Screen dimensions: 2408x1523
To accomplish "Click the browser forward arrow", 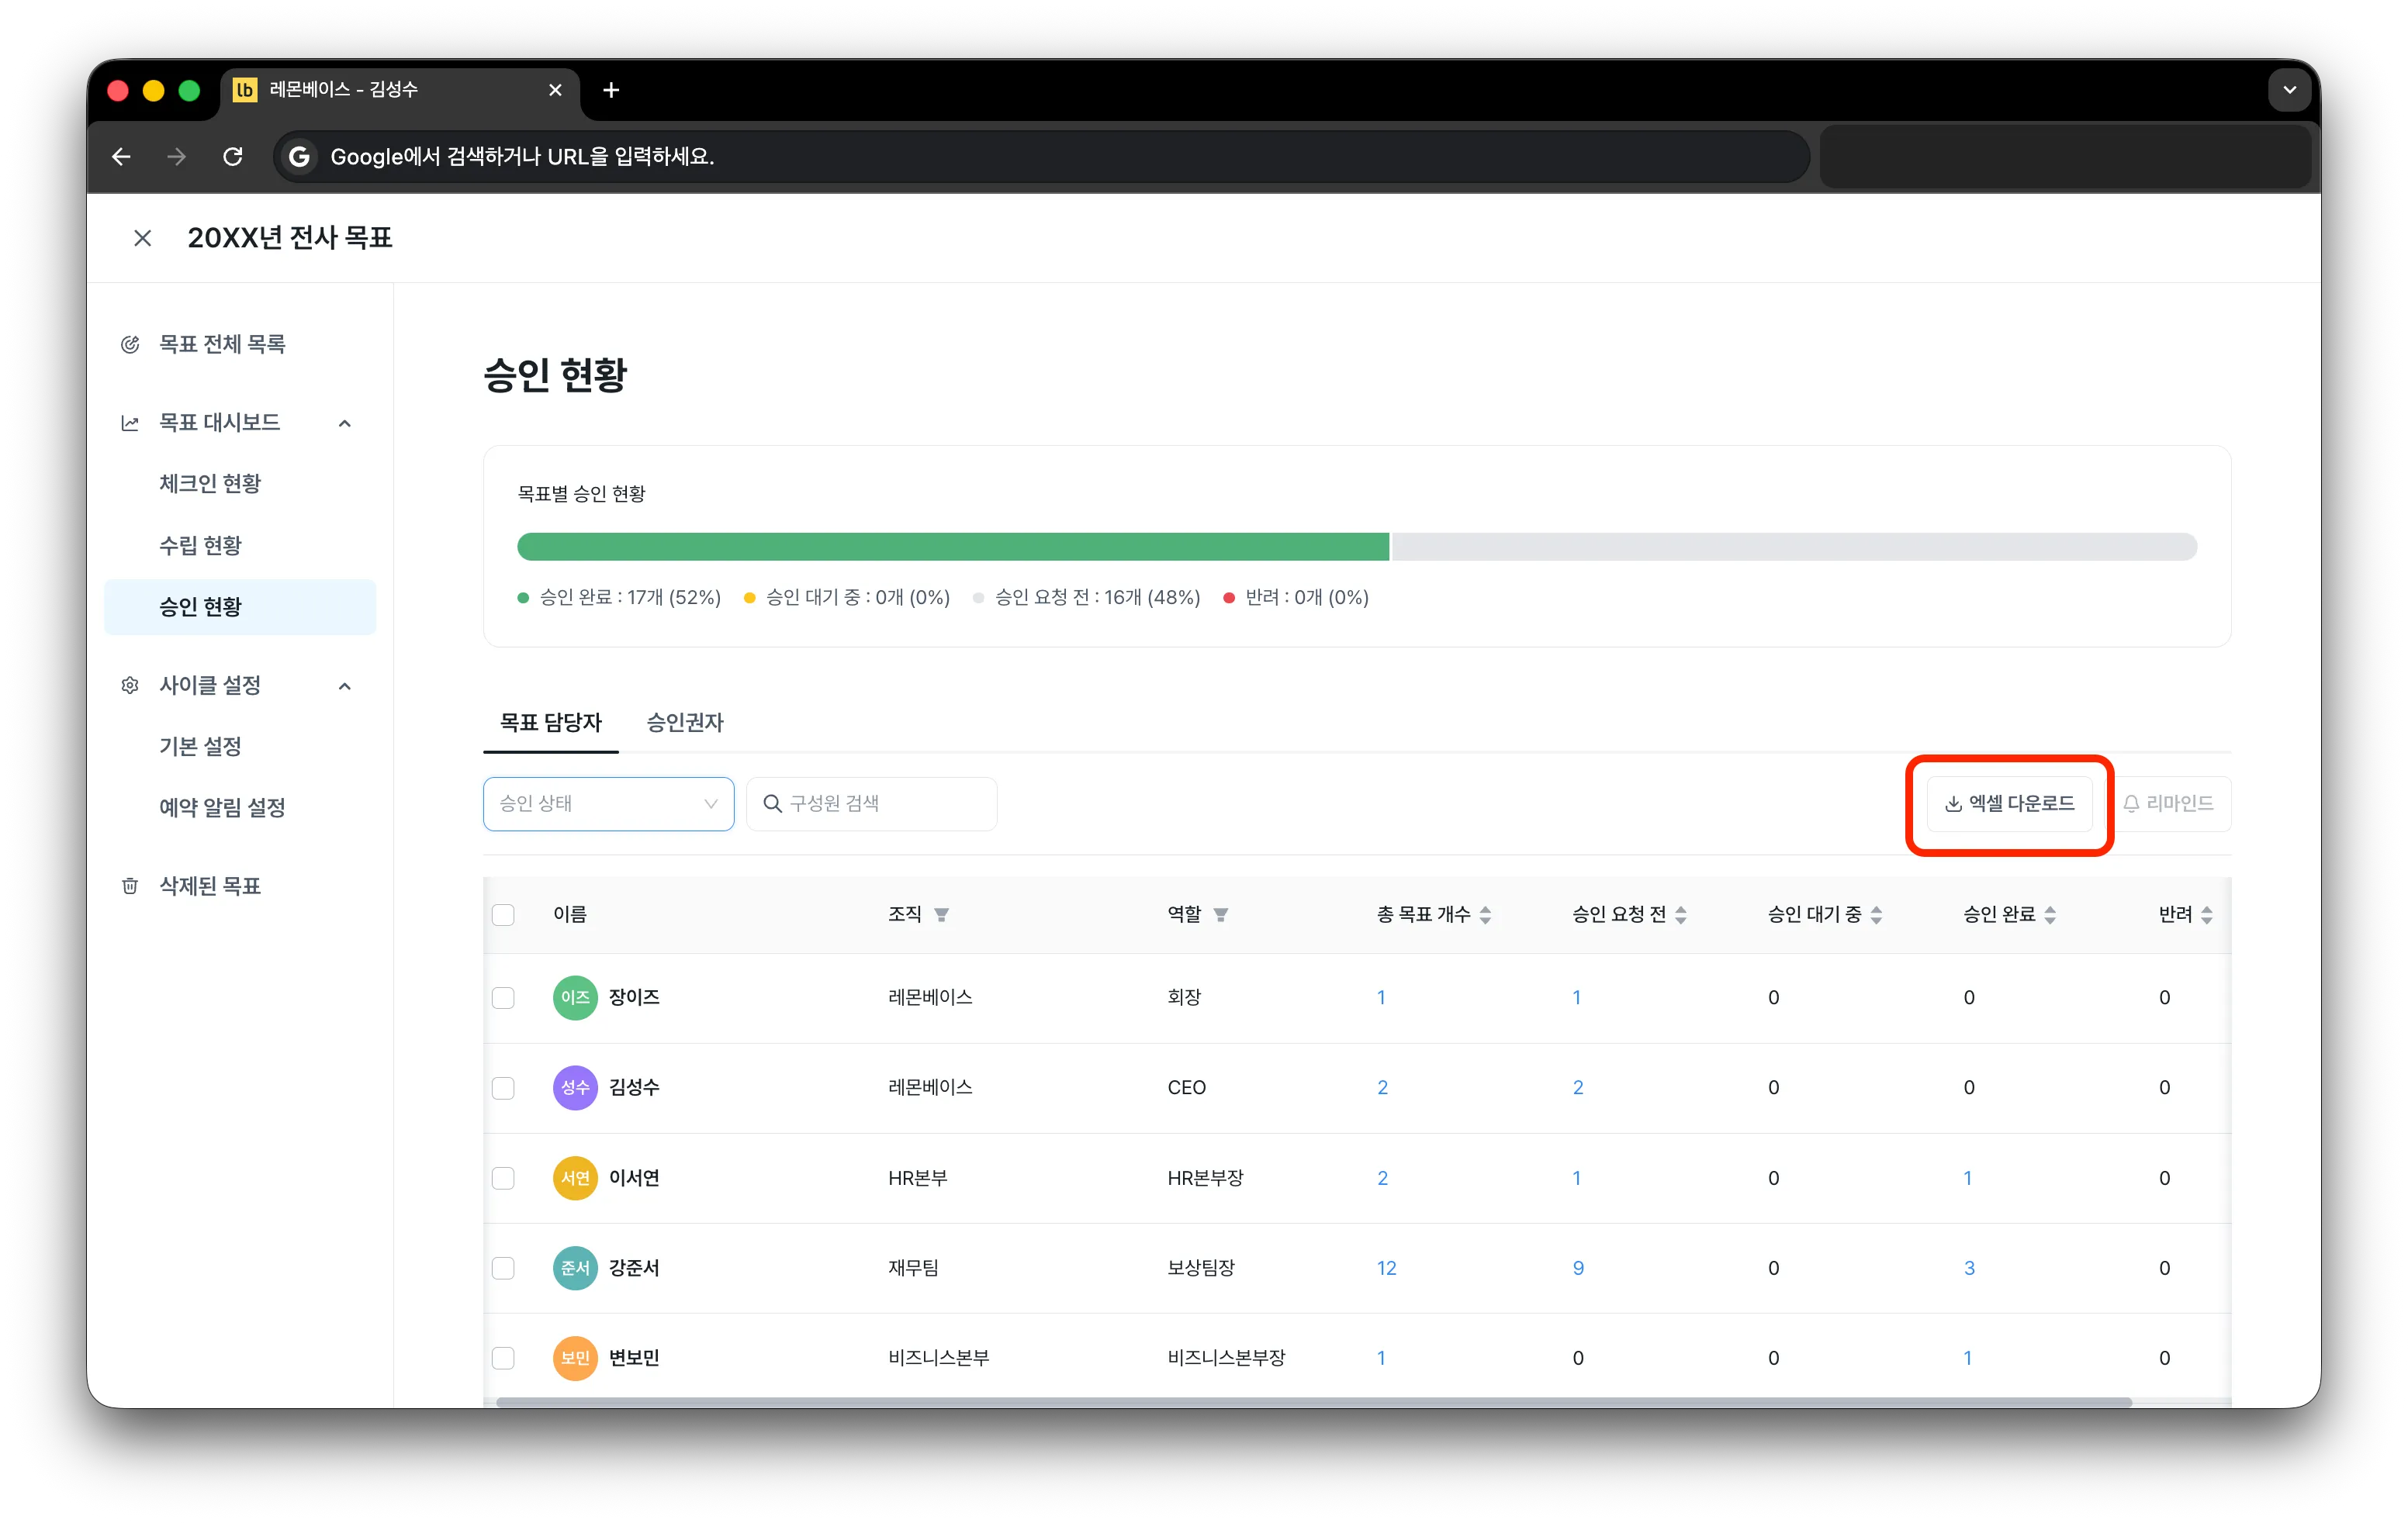I will pyautogui.click(x=177, y=157).
